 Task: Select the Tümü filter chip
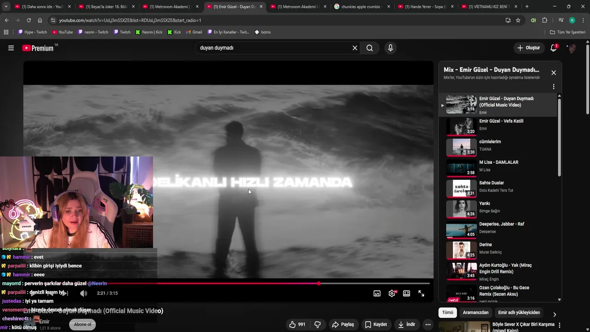[448, 313]
